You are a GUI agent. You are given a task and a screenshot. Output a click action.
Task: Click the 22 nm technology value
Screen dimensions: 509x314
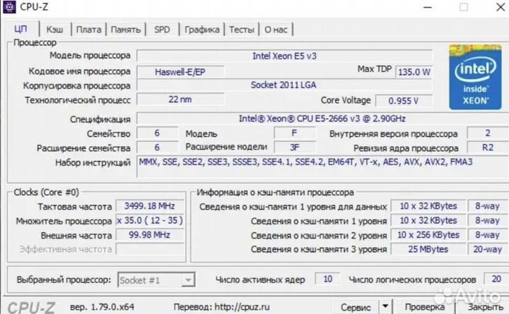click(x=180, y=99)
